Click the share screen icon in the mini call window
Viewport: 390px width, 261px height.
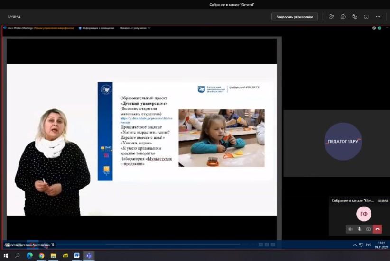click(368, 229)
